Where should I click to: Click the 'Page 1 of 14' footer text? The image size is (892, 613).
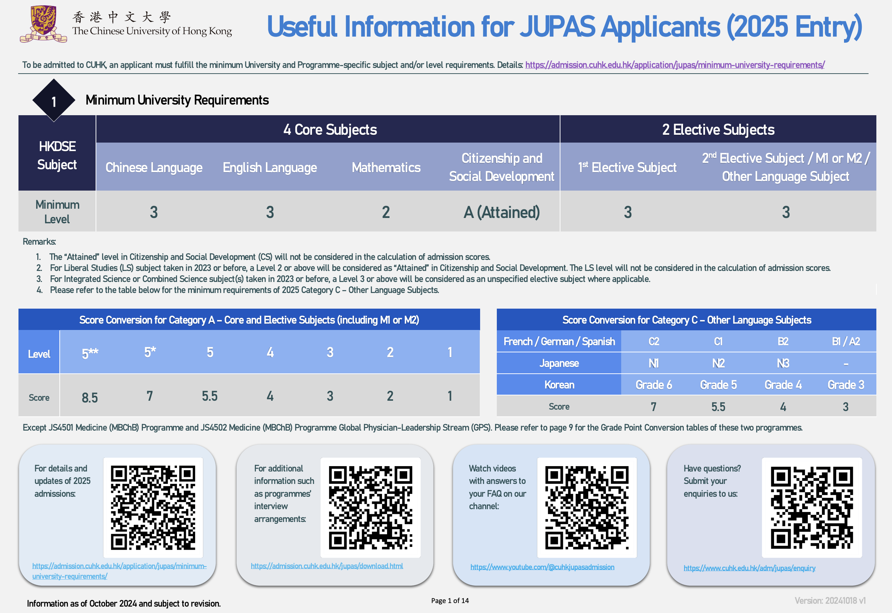tap(450, 600)
